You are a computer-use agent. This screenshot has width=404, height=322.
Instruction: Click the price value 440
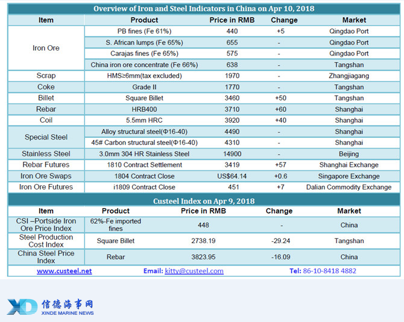click(x=232, y=31)
